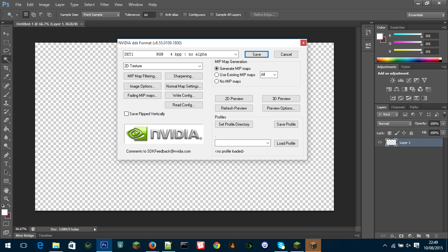The image size is (448, 252).
Task: Open the DXT1 format dropdown
Action: coord(181,54)
